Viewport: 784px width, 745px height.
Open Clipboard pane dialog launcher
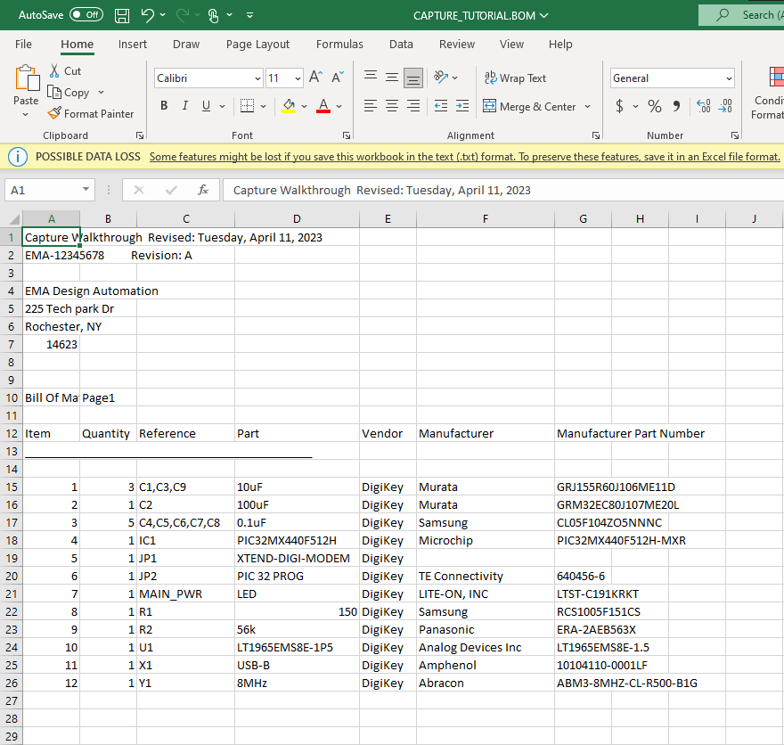[x=140, y=135]
